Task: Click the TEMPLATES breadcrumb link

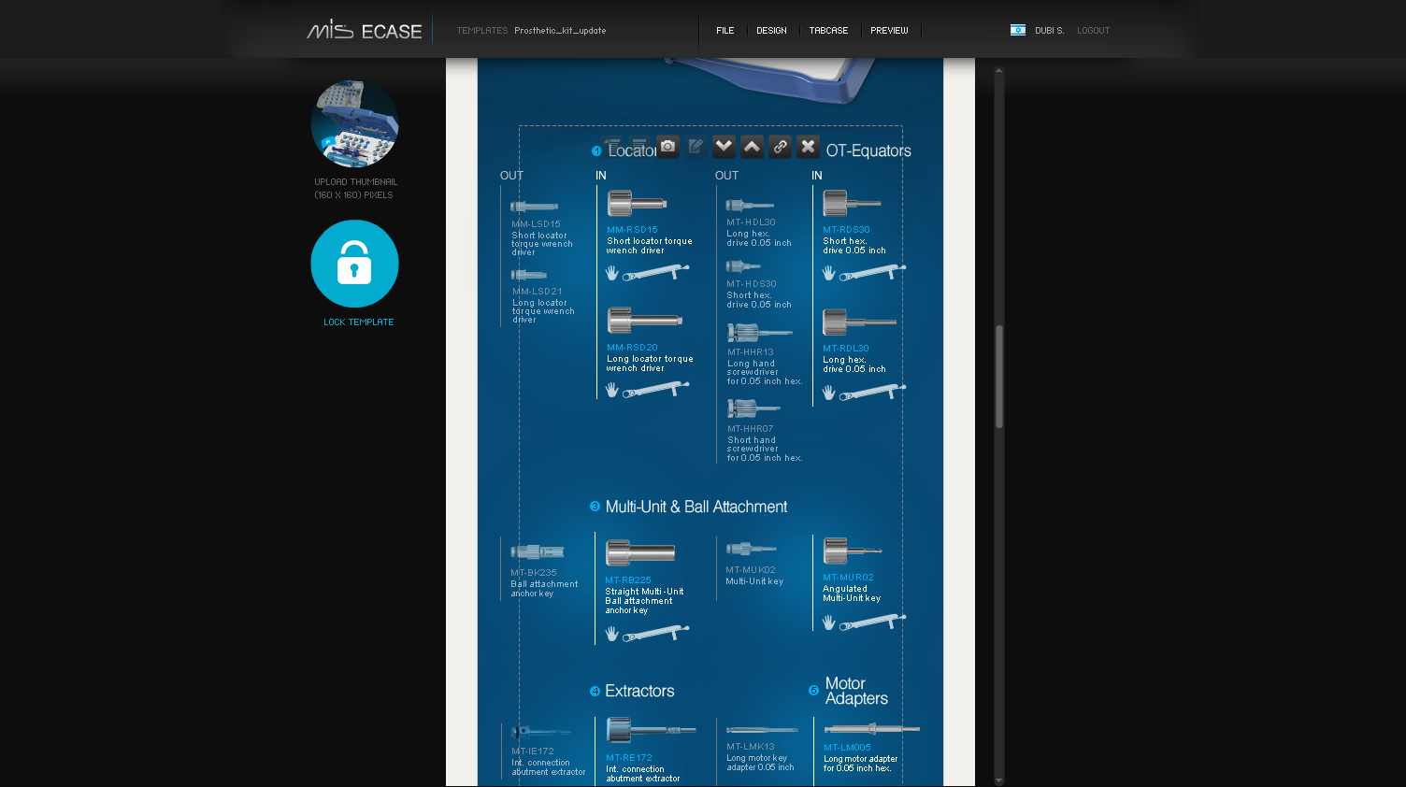Action: 482,31
